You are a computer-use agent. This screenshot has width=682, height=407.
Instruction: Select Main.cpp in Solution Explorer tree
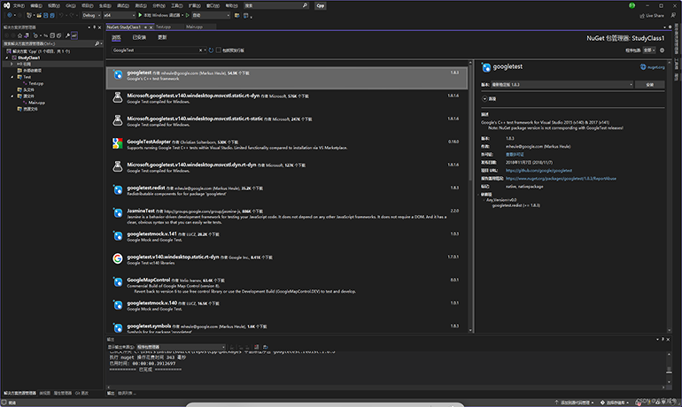tap(36, 103)
